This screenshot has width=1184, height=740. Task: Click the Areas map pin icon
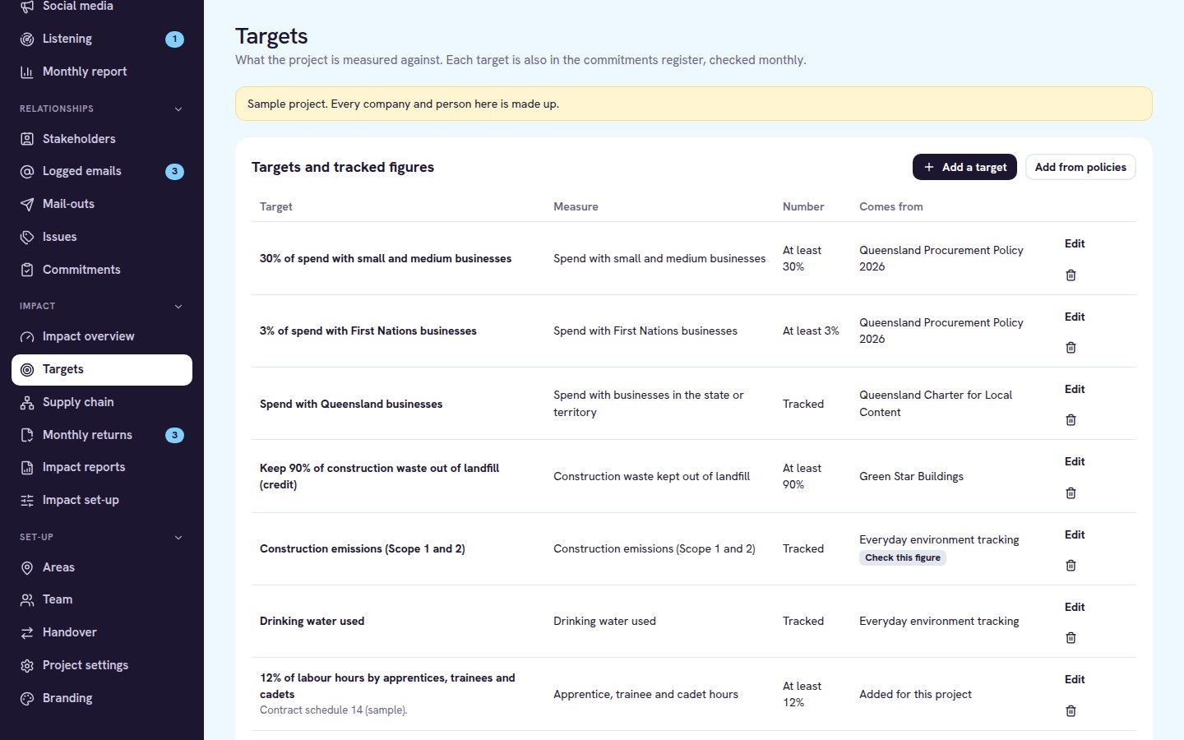coord(27,567)
